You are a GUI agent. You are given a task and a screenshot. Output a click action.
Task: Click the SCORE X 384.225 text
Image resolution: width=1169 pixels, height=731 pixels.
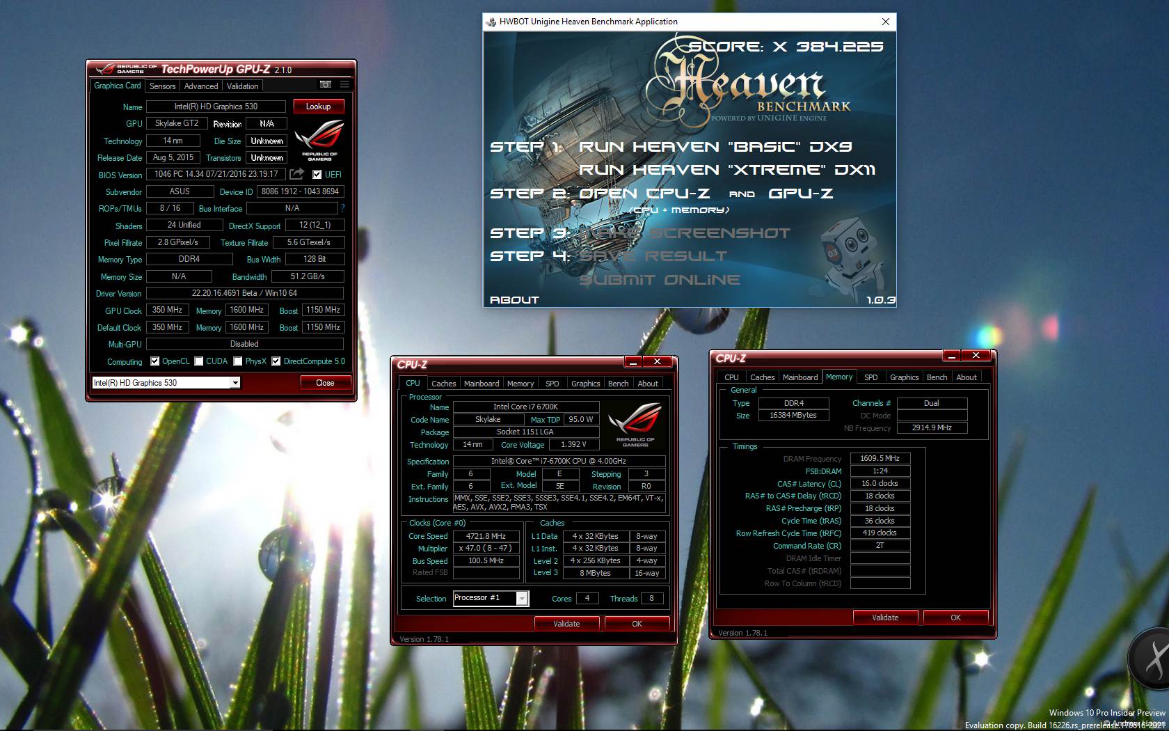pos(786,47)
